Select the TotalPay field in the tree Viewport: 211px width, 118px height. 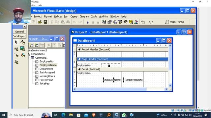point(45,84)
